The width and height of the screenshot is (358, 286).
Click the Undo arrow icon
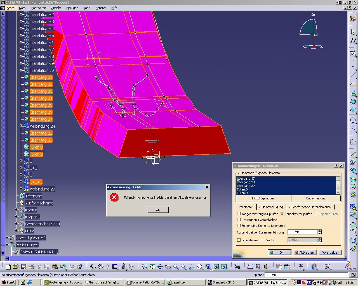tap(63, 267)
